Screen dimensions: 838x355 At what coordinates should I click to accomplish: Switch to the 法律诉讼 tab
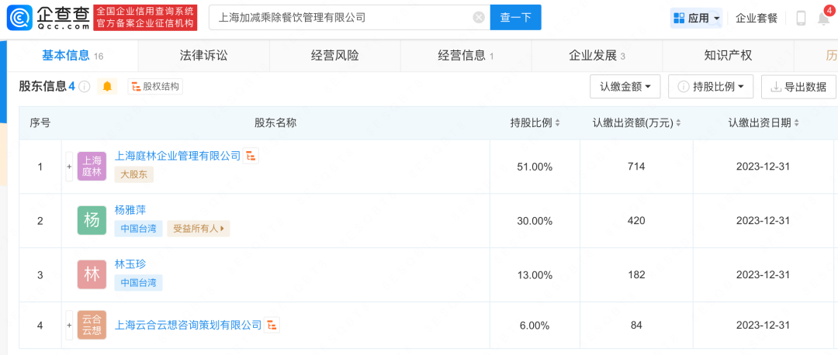[x=203, y=55]
